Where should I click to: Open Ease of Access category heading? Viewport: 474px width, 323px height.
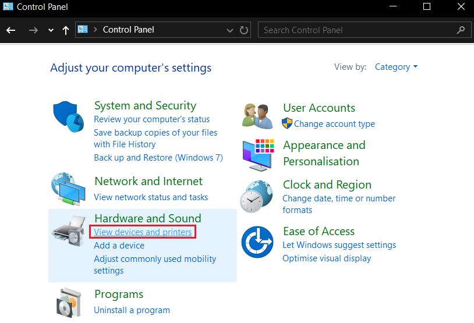pos(319,231)
